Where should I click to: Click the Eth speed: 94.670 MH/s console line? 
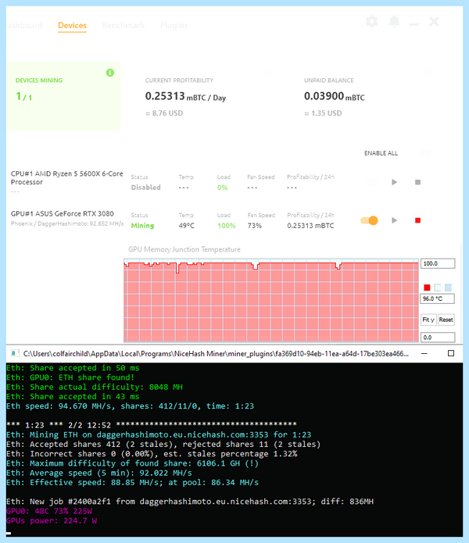(131, 405)
